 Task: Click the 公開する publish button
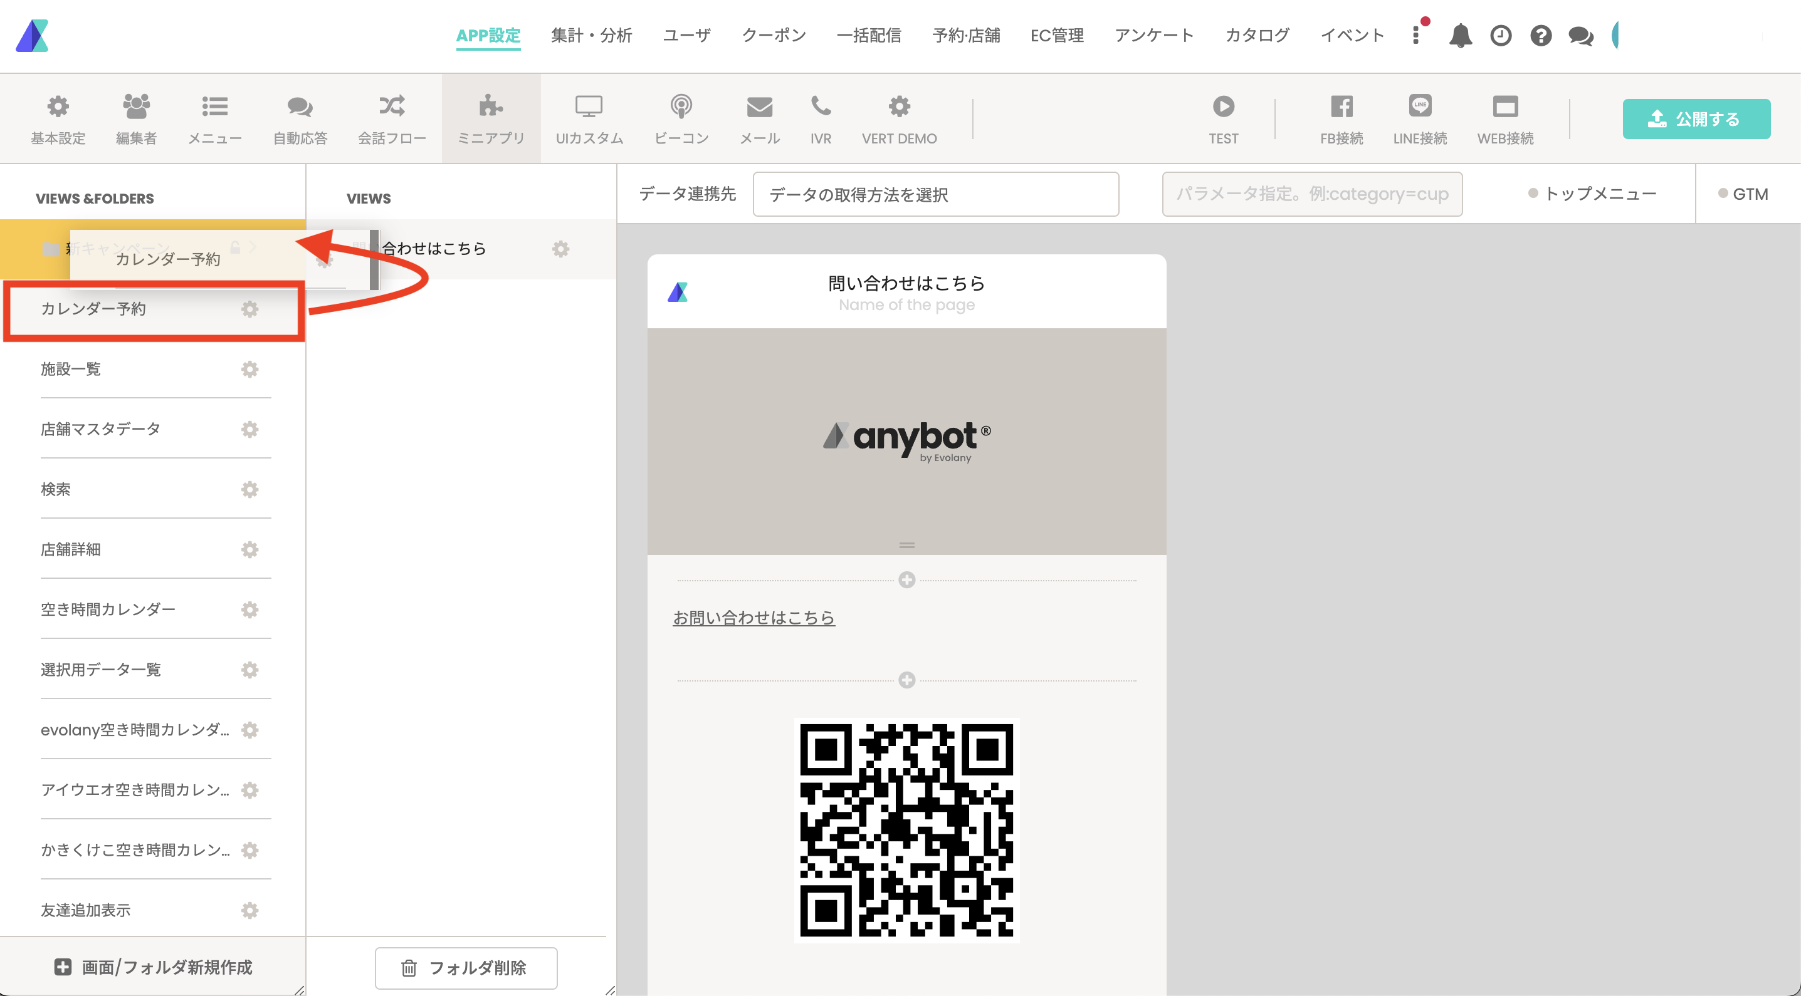[1696, 119]
